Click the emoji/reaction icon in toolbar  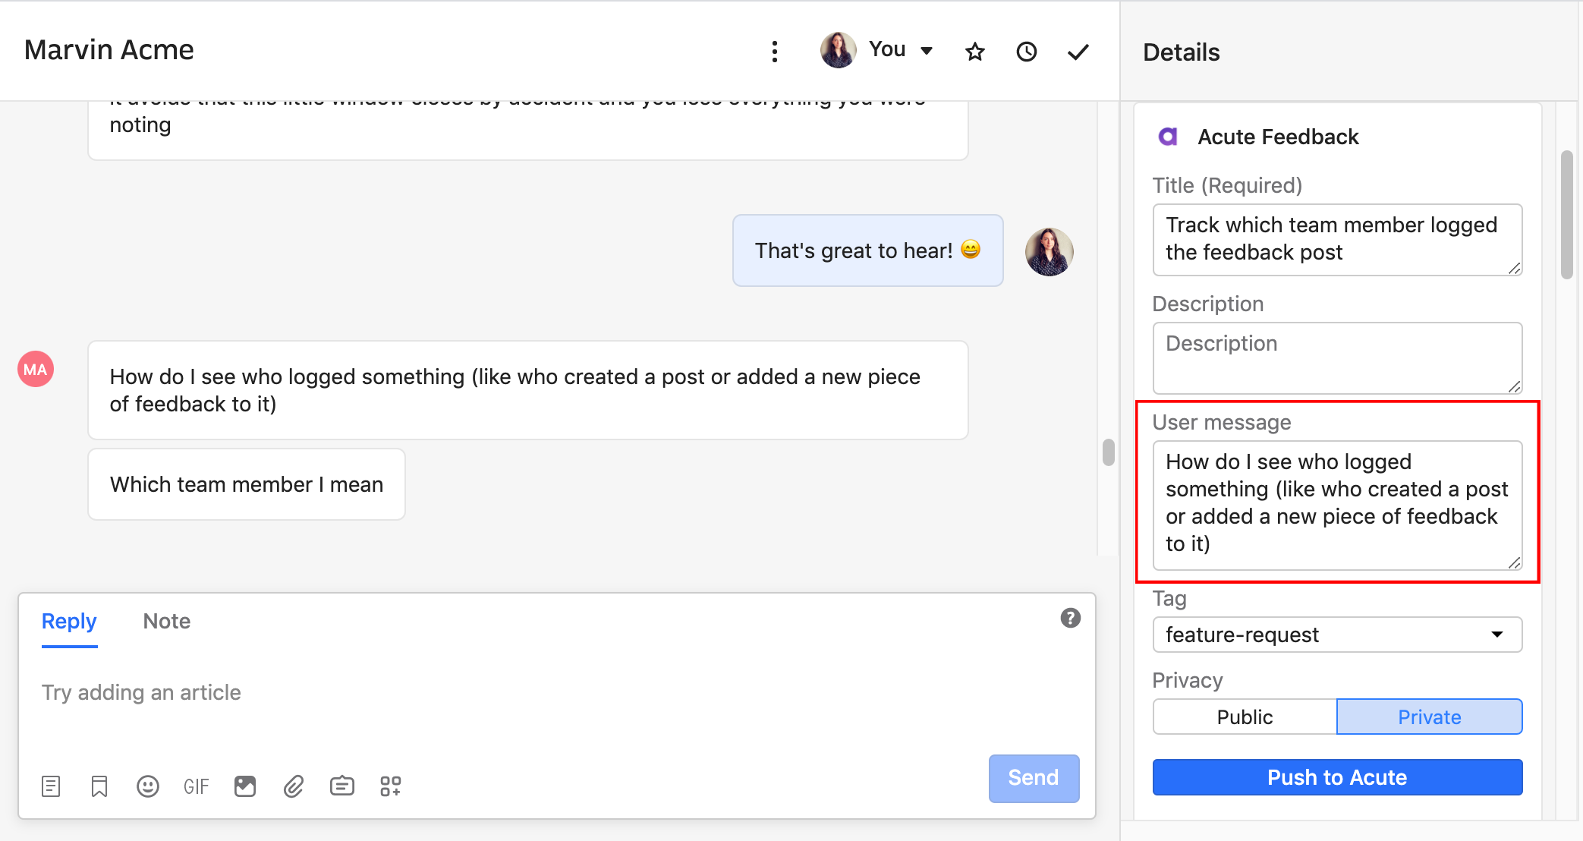point(146,786)
